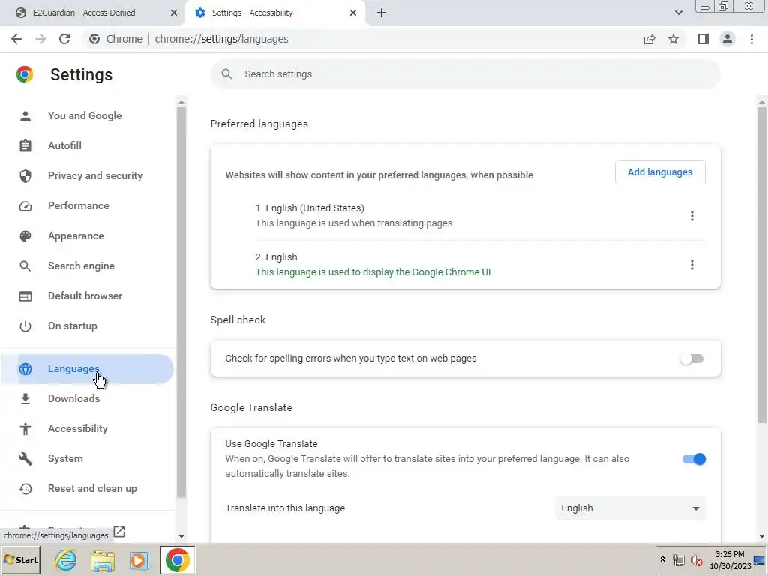Enable spell check toggle
Screen dimensions: 768x576
[x=691, y=359]
